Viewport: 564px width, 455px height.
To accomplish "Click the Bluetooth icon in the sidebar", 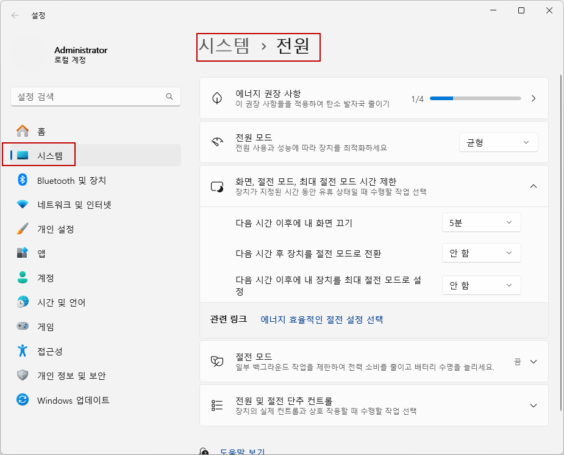I will coord(23,180).
